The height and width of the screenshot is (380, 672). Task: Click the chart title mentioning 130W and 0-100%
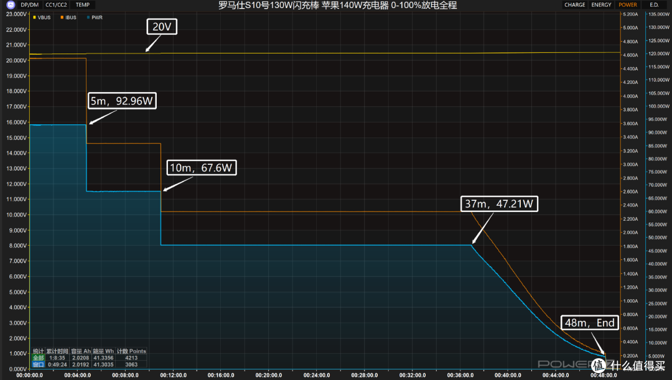(337, 5)
